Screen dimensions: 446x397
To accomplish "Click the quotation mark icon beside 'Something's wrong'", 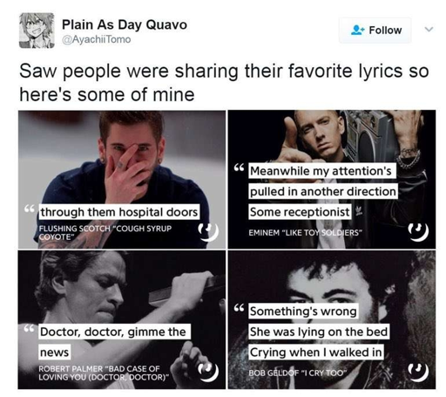I will 239,308.
